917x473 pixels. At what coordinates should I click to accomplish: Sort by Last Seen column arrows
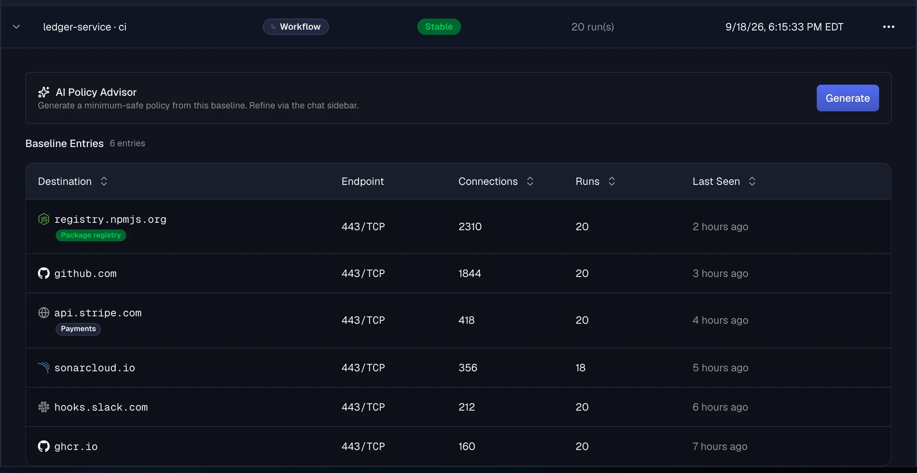coord(752,181)
